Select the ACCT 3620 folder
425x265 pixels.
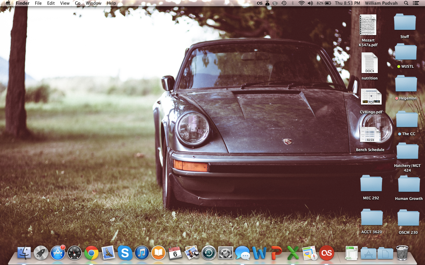[x=372, y=221]
